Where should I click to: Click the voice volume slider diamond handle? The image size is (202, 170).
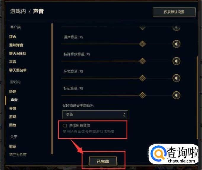[142, 44]
